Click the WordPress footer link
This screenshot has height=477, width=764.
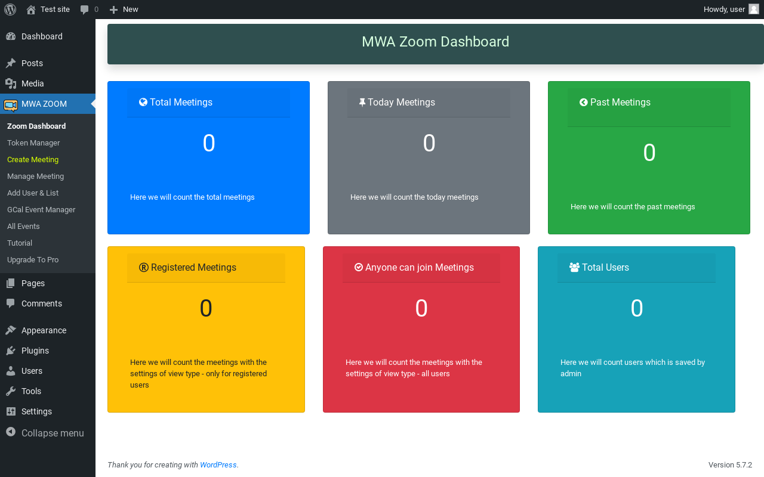(218, 465)
